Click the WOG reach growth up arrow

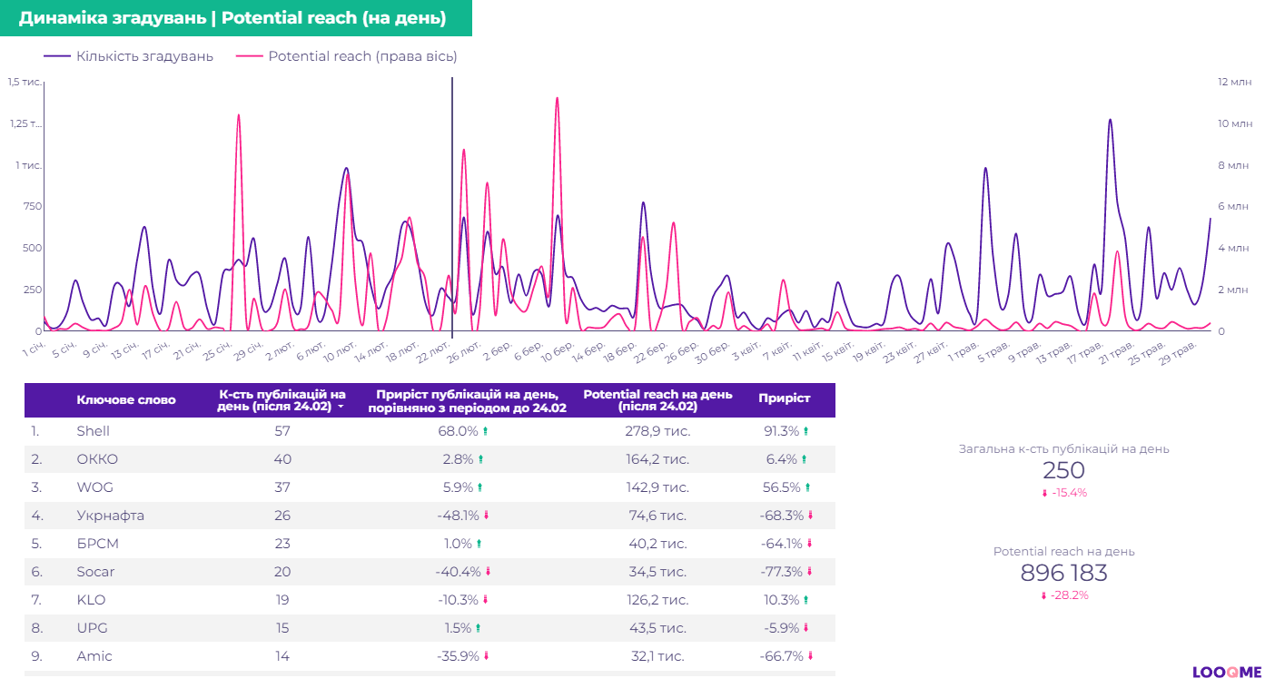(x=808, y=487)
